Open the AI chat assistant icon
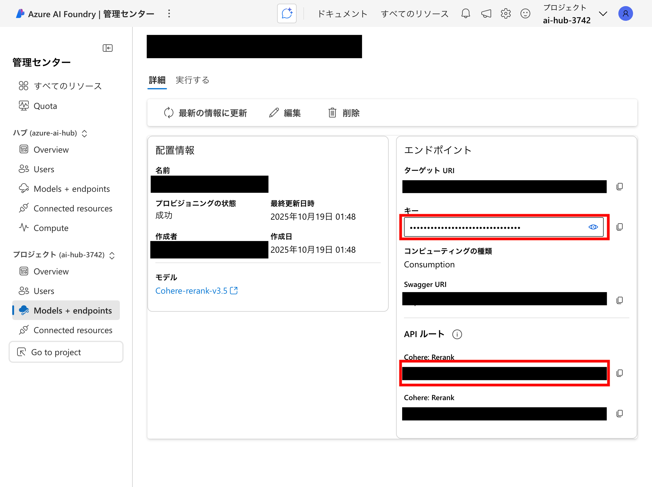 coord(287,13)
